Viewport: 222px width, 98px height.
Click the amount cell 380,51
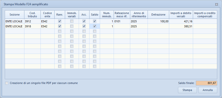pyautogui.click(x=181, y=26)
